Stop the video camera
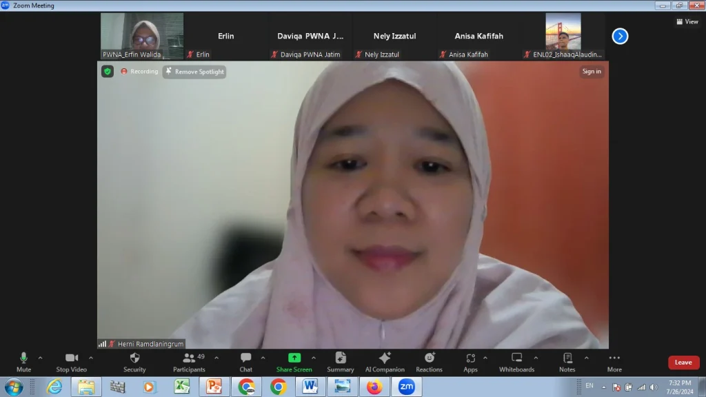Image resolution: width=706 pixels, height=397 pixels. [x=72, y=362]
